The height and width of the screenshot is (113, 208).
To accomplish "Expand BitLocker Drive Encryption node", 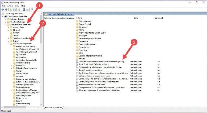I will tap(11, 68).
